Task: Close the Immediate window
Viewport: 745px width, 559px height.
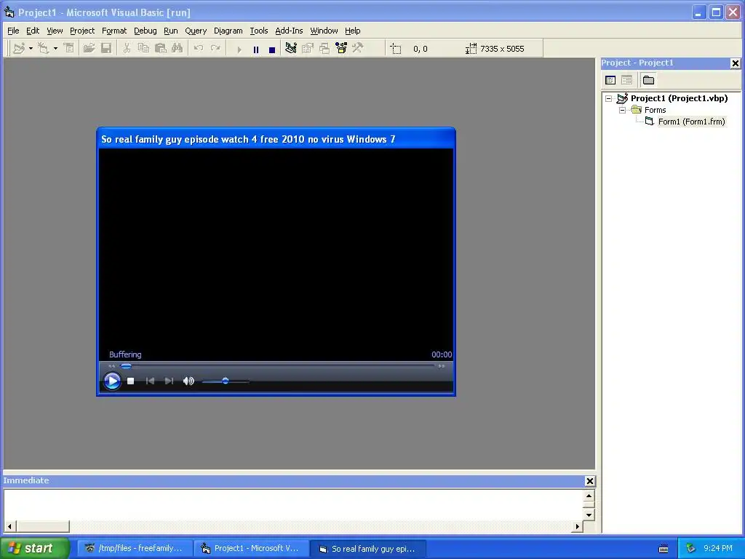Action: tap(589, 481)
